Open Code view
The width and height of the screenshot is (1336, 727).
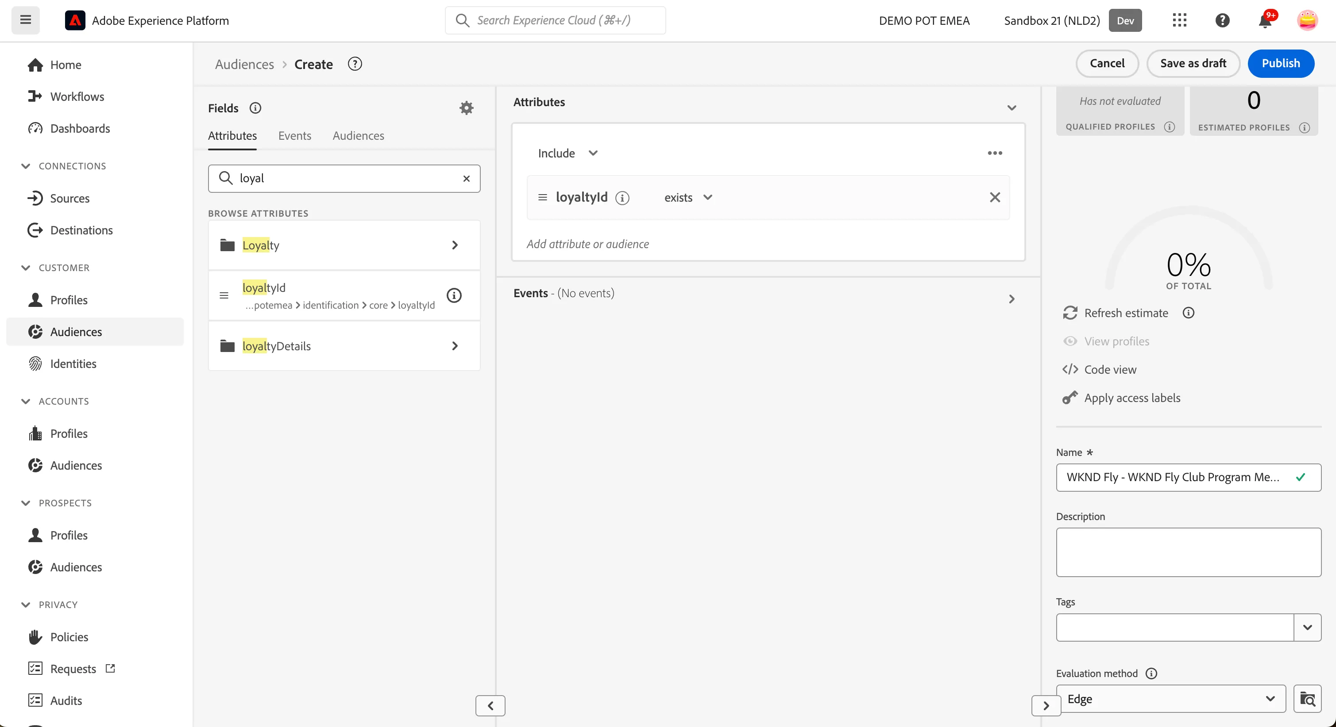1099,369
